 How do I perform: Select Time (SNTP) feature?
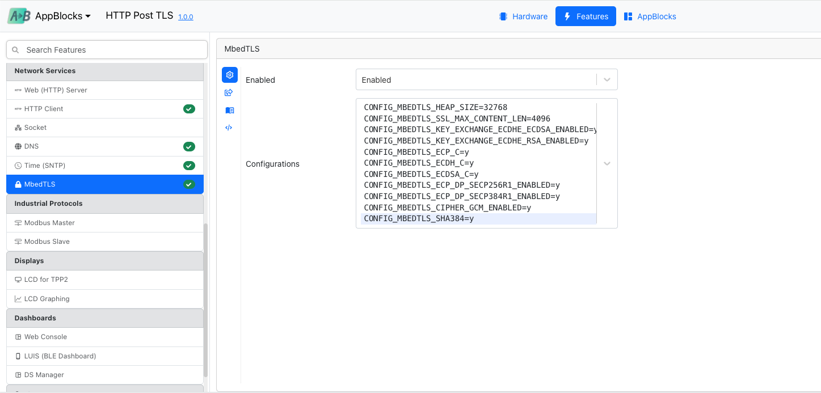point(105,166)
